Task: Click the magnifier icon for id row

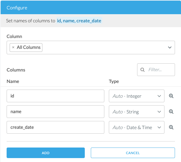Action: tap(171, 96)
